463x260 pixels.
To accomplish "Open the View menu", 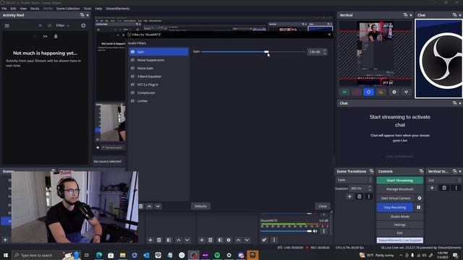I will click(x=23, y=9).
